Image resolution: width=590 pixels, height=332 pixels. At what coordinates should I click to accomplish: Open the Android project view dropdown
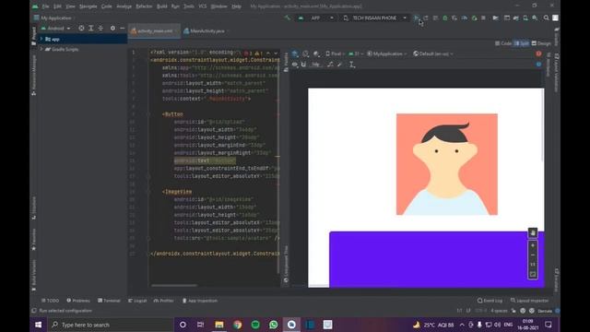55,29
